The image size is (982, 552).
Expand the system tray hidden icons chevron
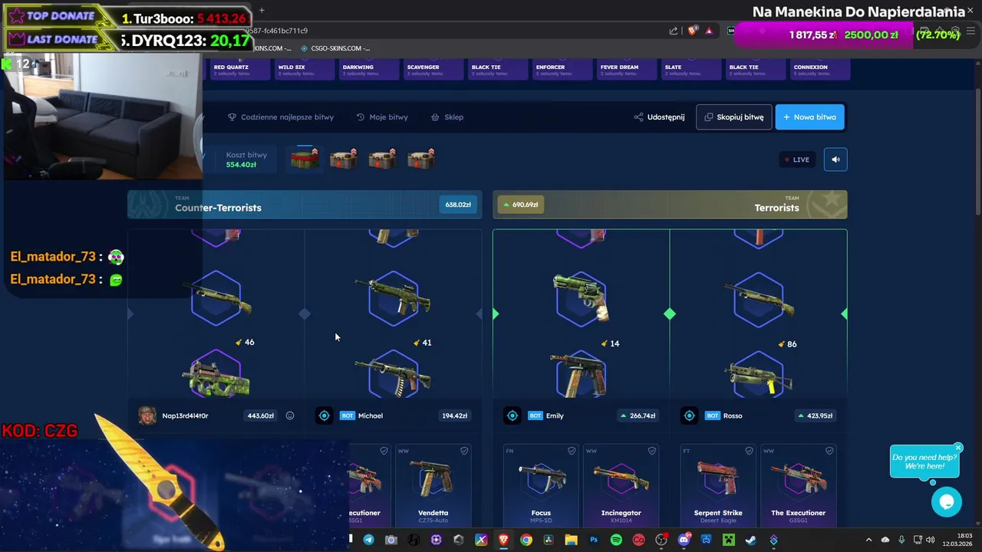click(x=868, y=540)
